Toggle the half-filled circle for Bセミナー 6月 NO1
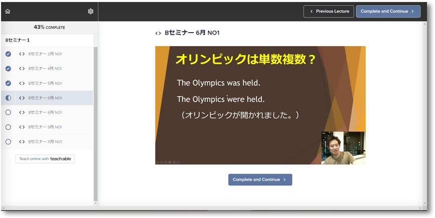Image resolution: width=435 pixels, height=218 pixels. click(8, 98)
